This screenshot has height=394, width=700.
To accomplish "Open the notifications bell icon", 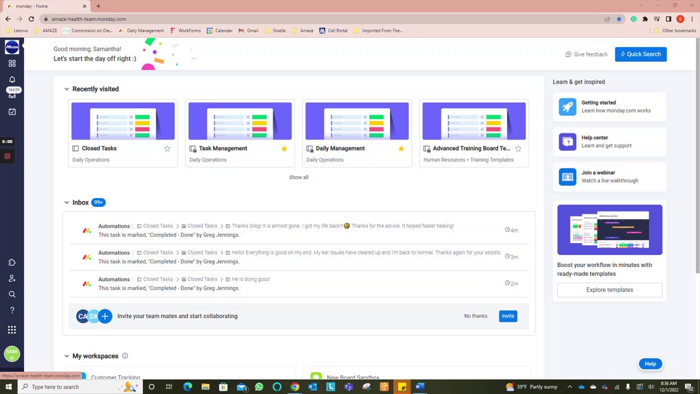I will 12,79.
